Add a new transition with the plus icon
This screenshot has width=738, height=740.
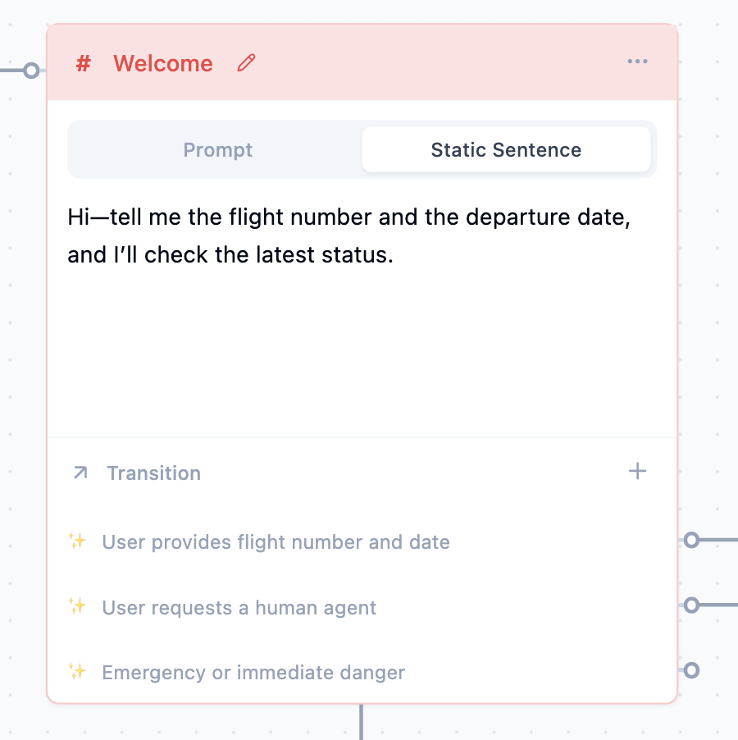coord(637,471)
